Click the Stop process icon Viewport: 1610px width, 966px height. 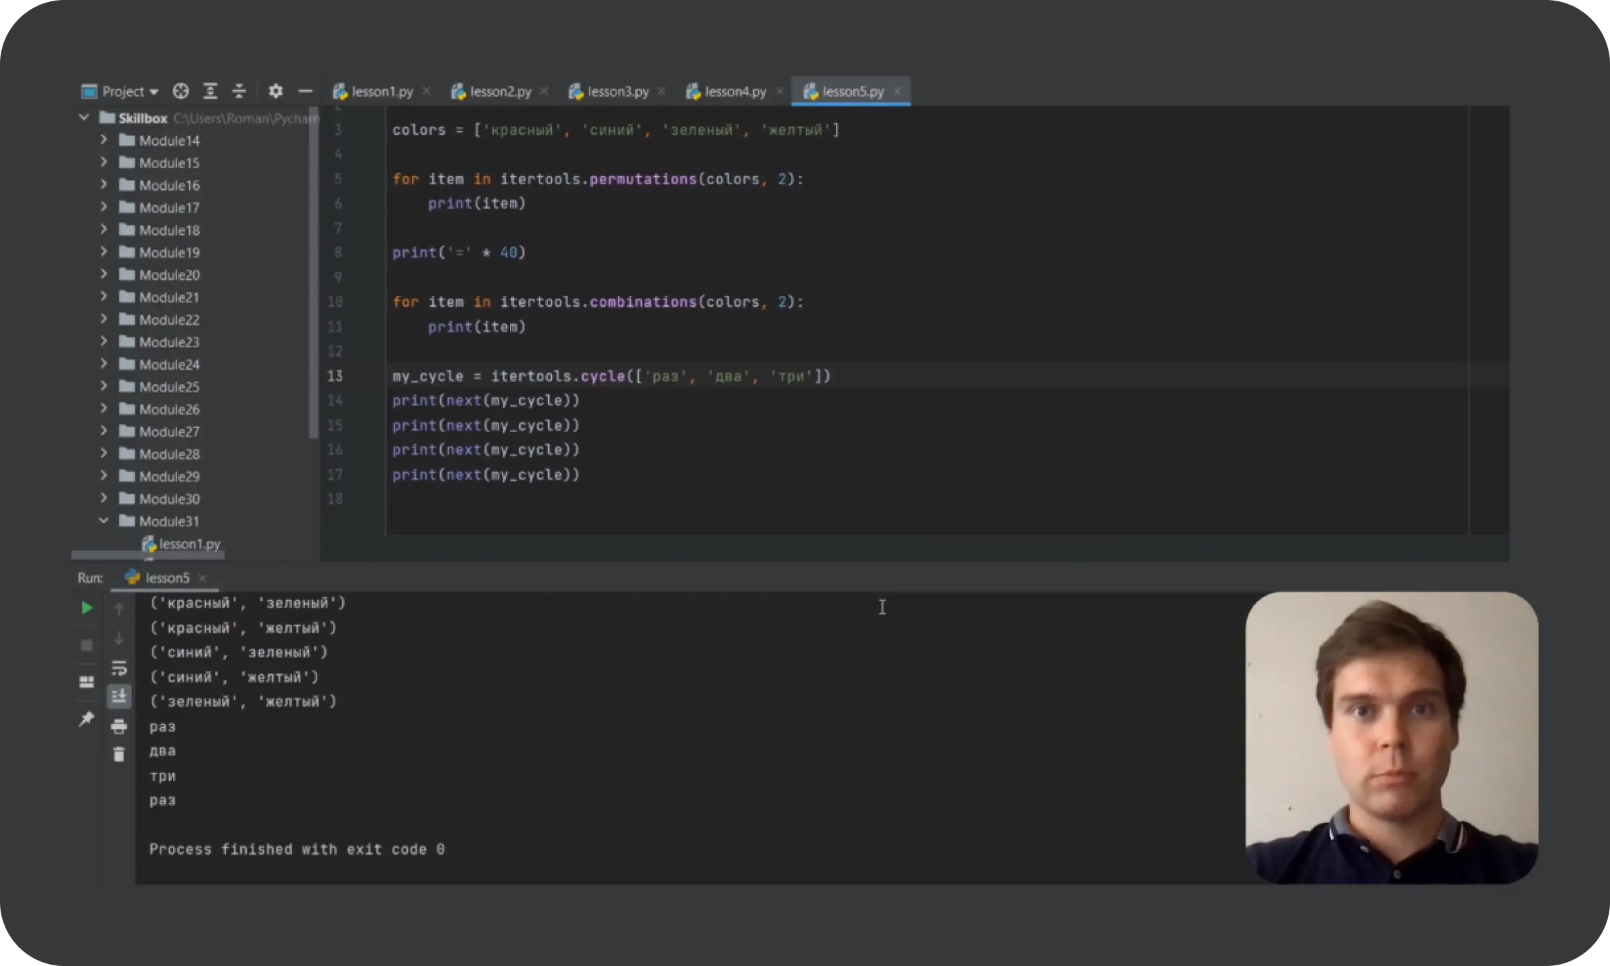(x=87, y=645)
